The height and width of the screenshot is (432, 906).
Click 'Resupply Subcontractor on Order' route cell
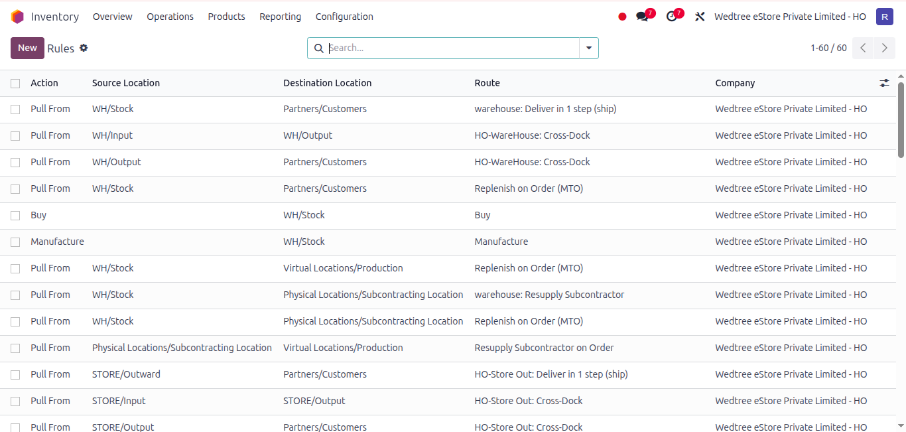pos(544,348)
